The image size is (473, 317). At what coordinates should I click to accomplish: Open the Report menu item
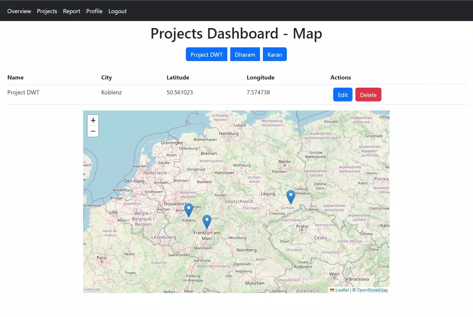[x=71, y=11]
